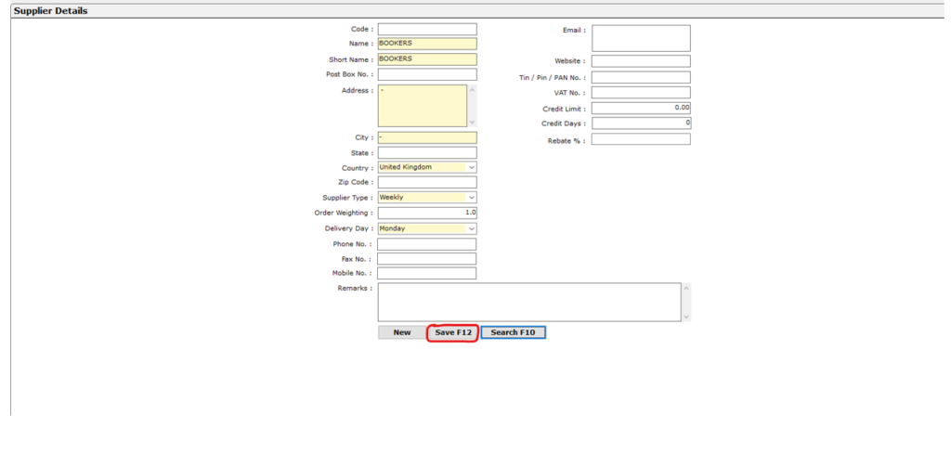The height and width of the screenshot is (454, 951).
Task: Click the City input field
Action: pos(426,137)
